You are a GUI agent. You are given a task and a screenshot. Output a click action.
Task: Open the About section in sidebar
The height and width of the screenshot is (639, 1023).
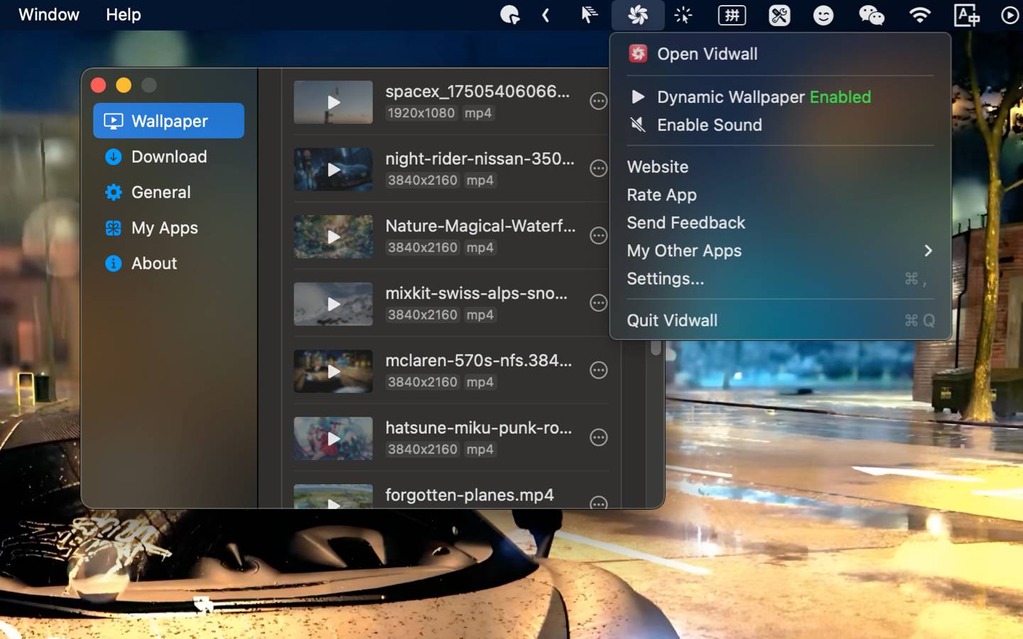click(x=153, y=263)
